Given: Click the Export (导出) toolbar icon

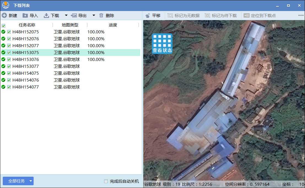Looking at the screenshot, I should click(74, 15).
